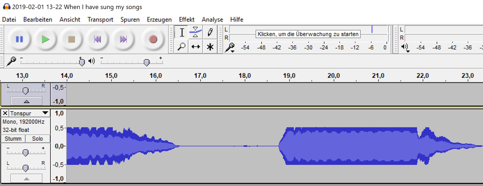
Task: Click 'Klicken, um die Überwachung zu starten' meter
Action: pos(308,34)
